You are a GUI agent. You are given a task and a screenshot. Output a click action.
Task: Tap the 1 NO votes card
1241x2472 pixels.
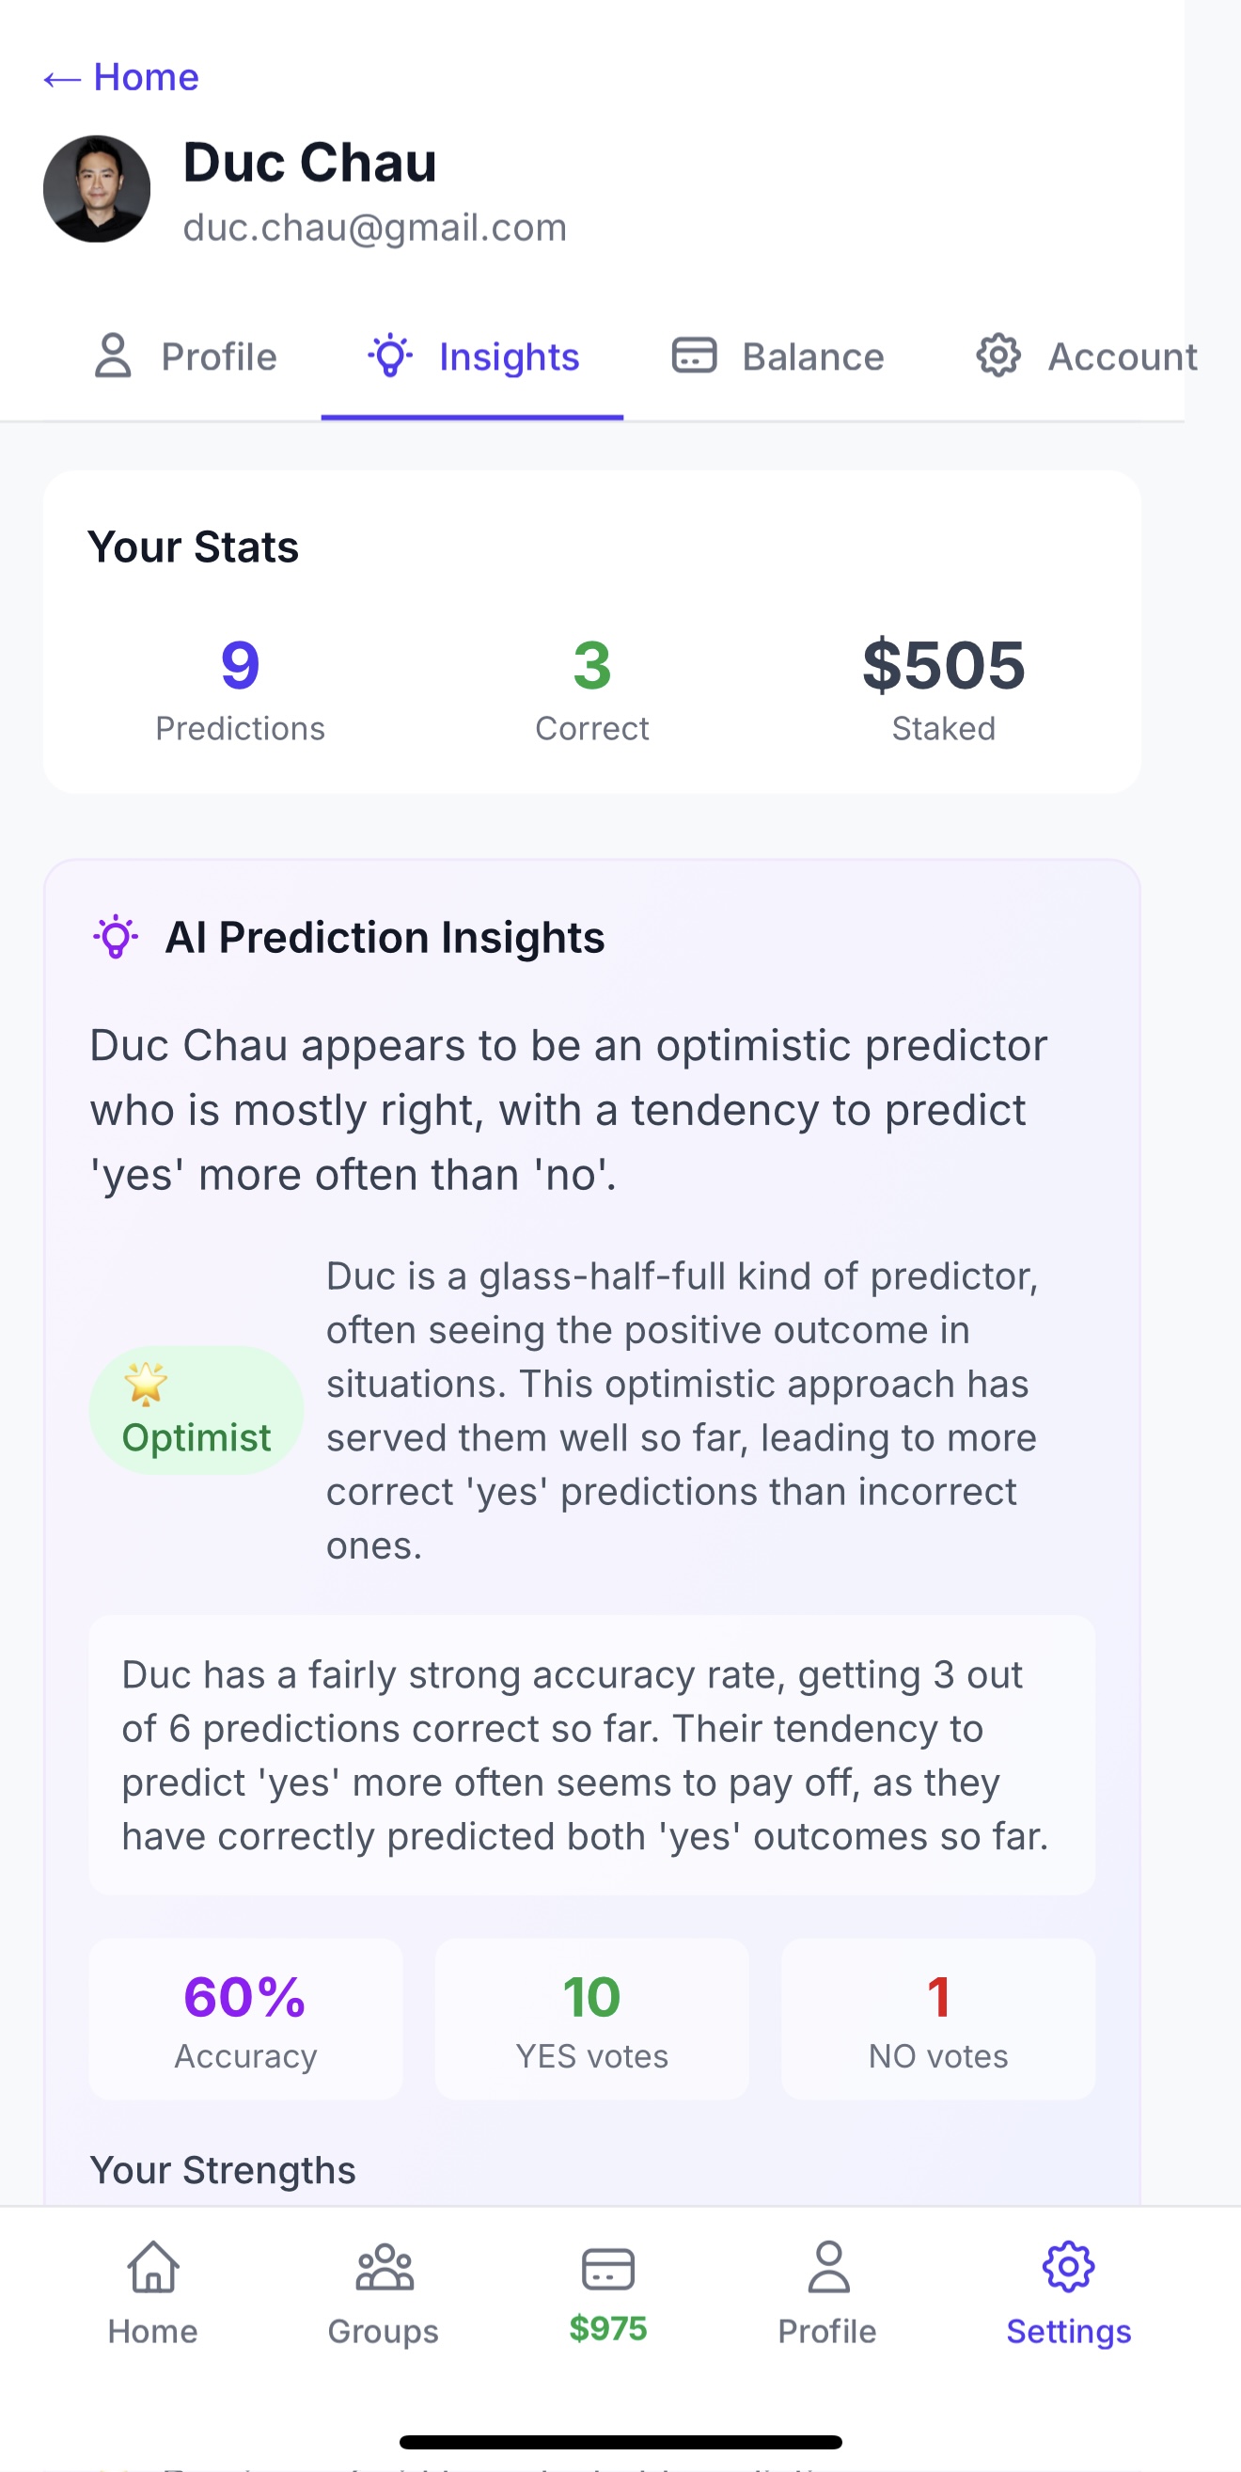938,2019
